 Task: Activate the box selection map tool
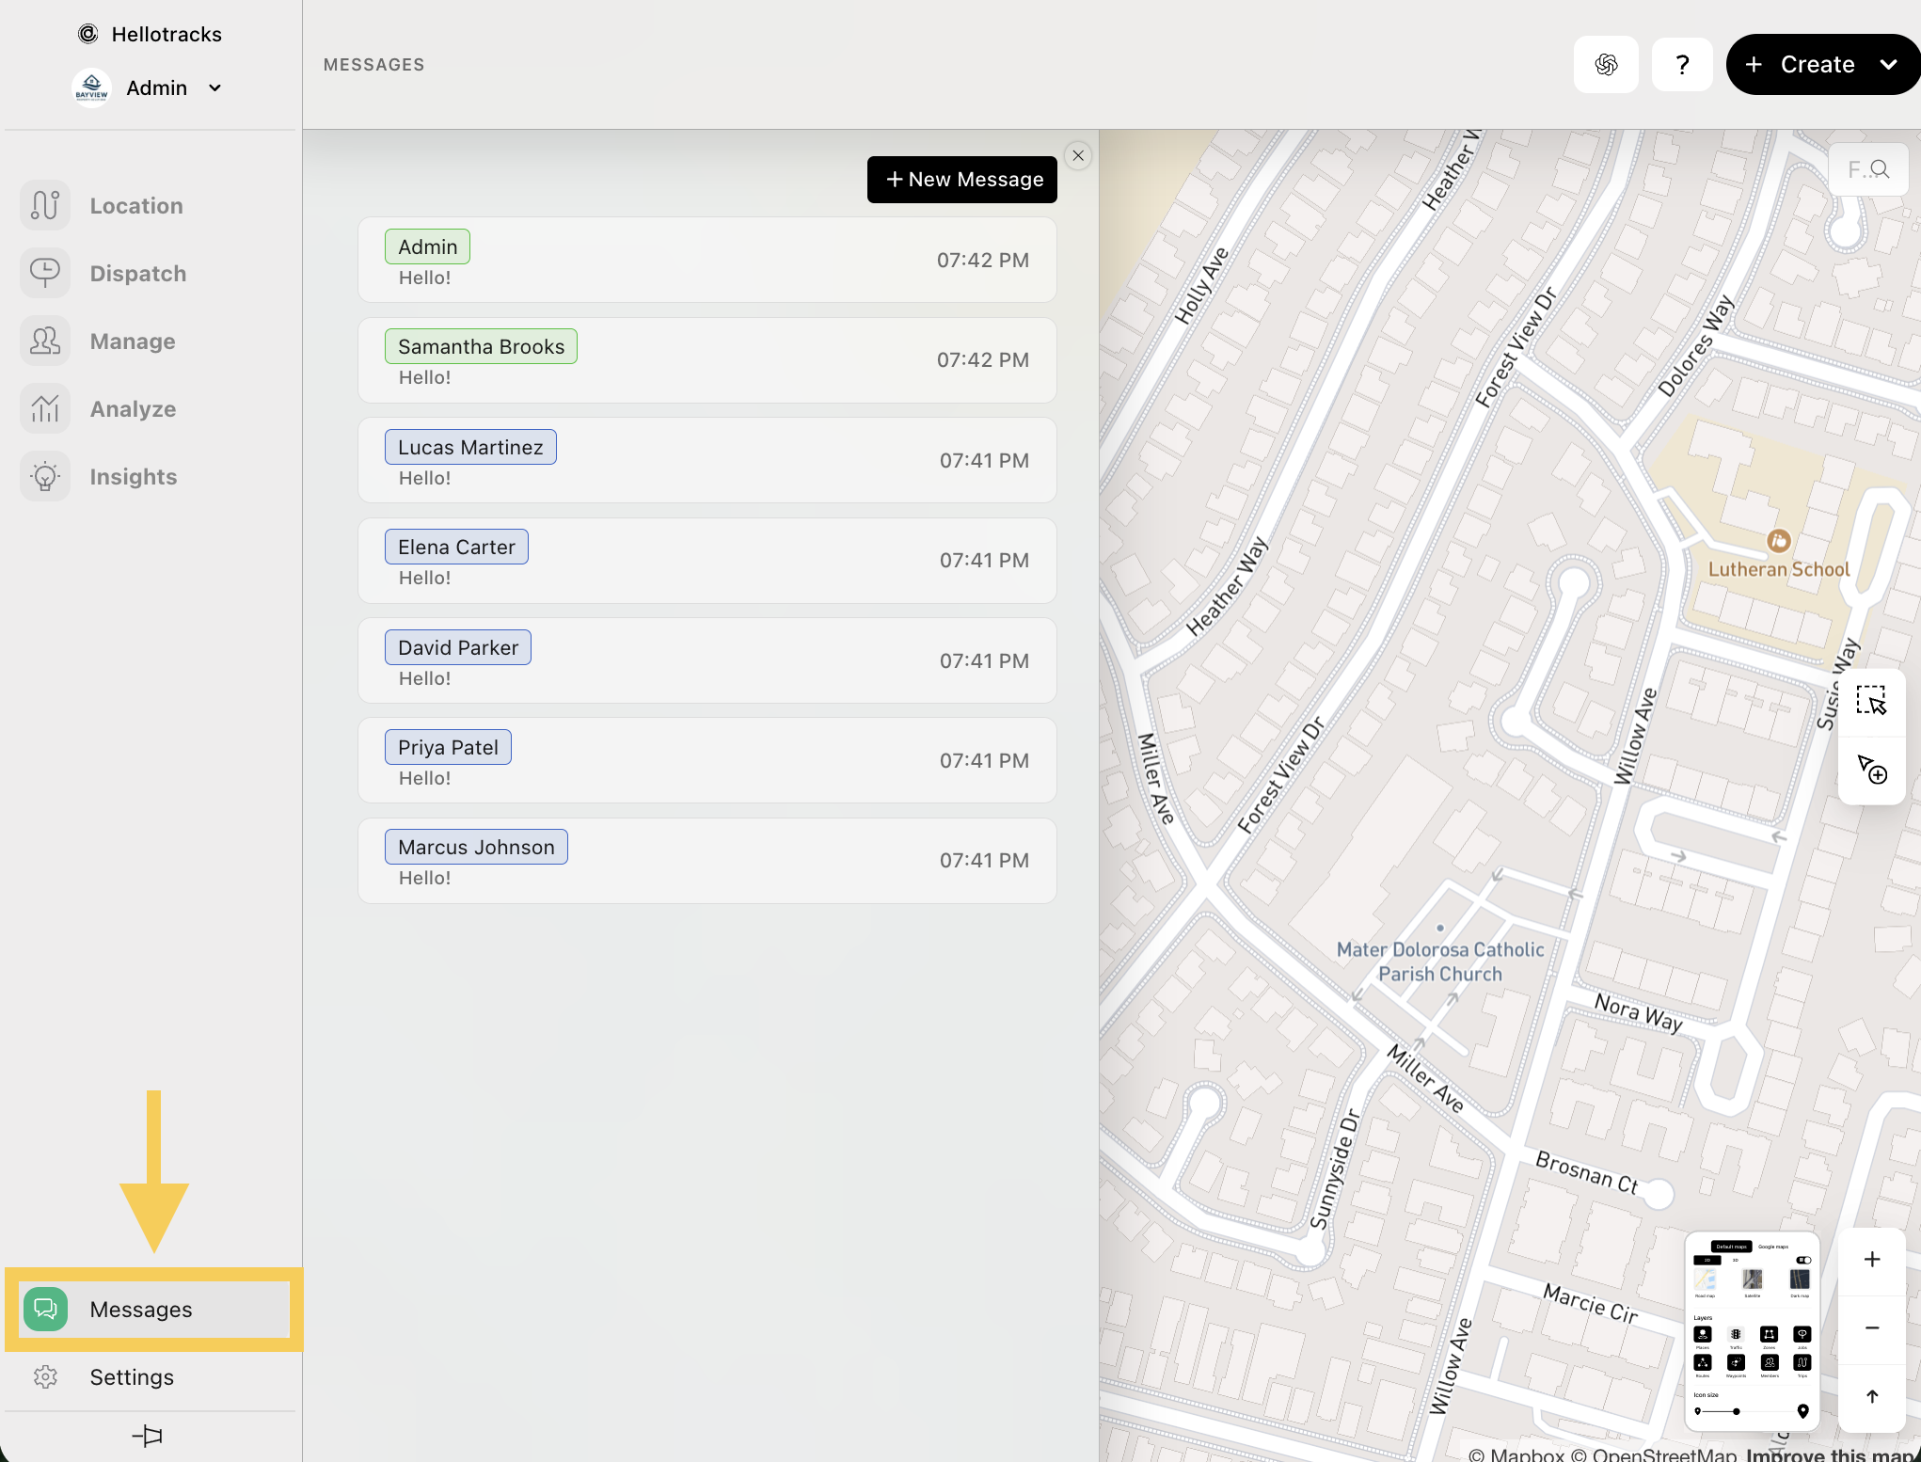(x=1871, y=701)
